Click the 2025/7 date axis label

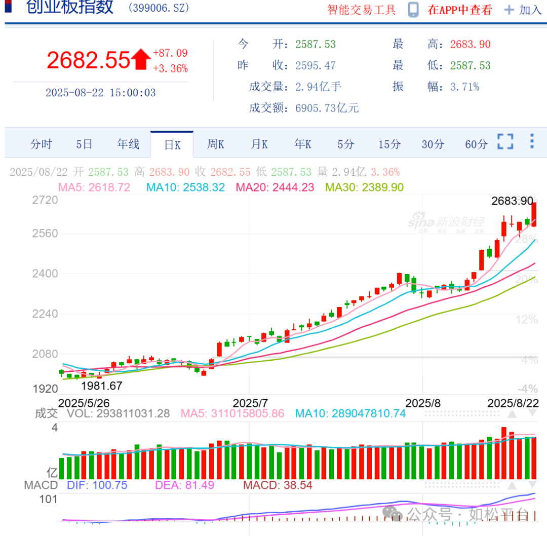pyautogui.click(x=250, y=403)
